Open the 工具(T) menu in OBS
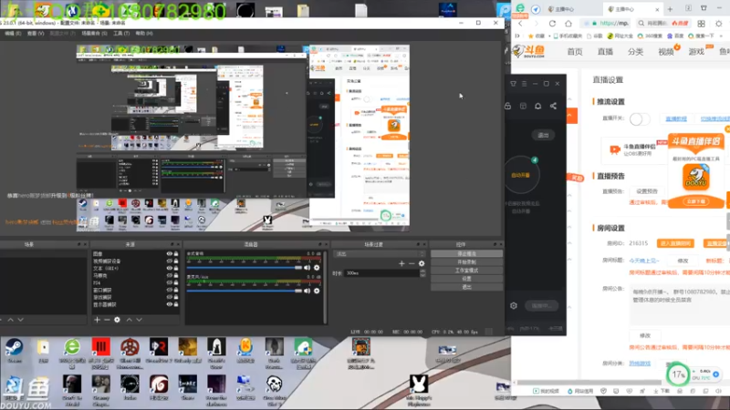The image size is (730, 410). [121, 34]
